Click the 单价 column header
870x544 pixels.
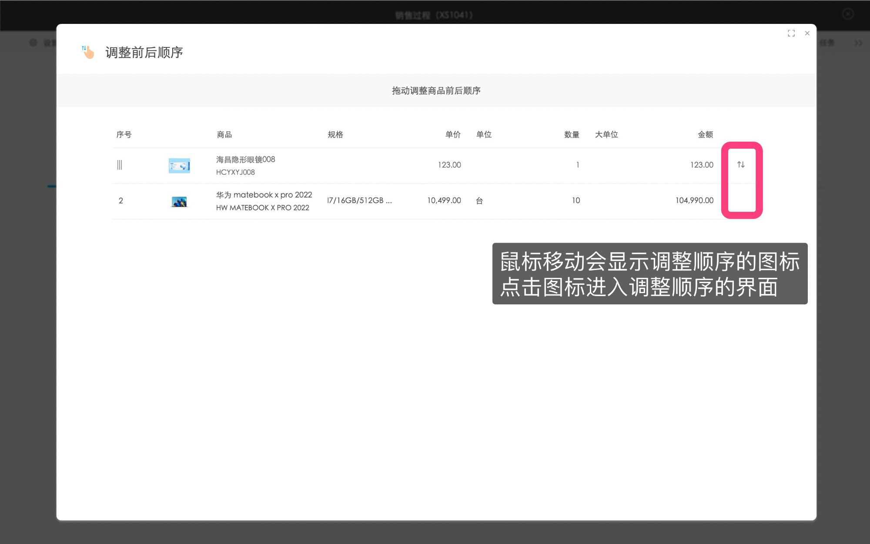[x=453, y=134]
